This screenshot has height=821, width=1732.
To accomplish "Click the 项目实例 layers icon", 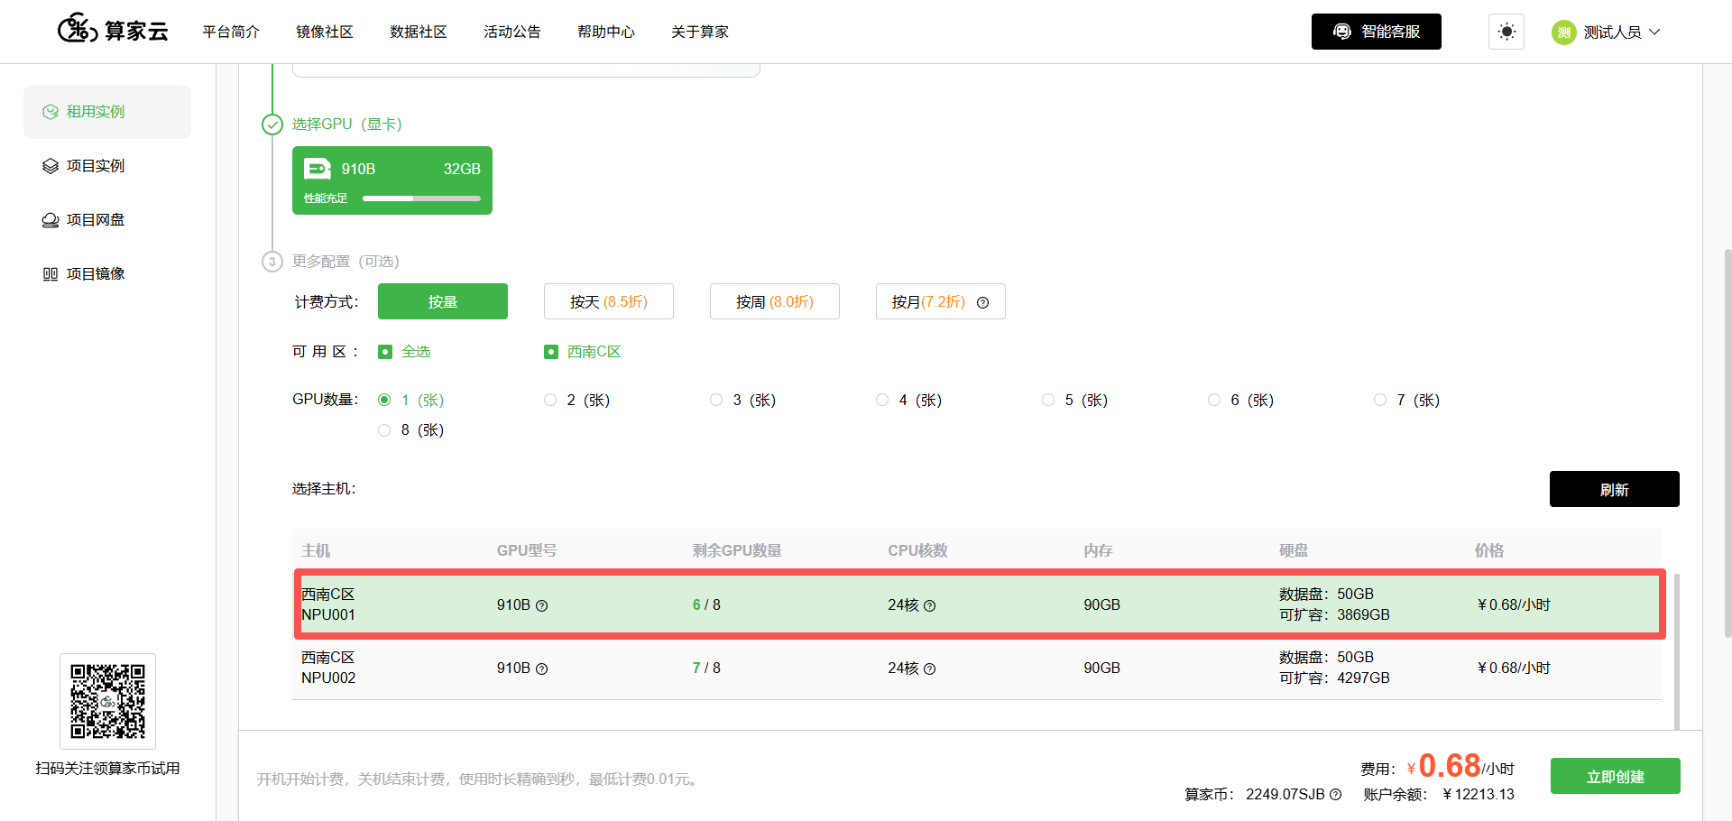I will pos(51,166).
